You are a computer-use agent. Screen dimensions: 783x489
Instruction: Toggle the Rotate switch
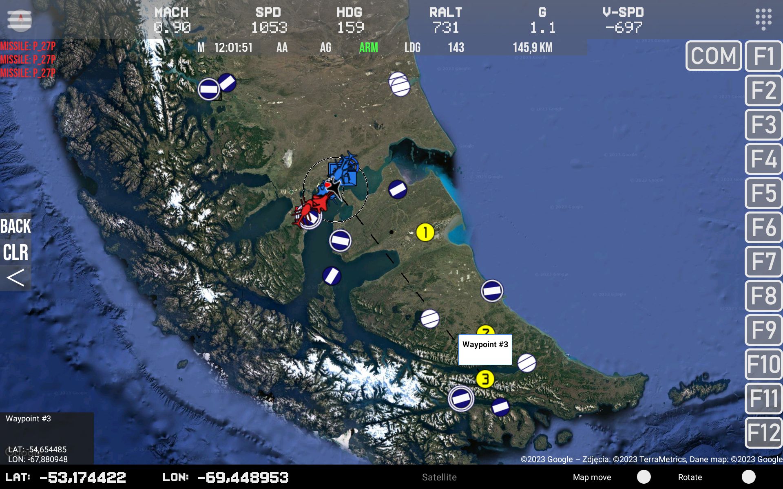tap(748, 477)
